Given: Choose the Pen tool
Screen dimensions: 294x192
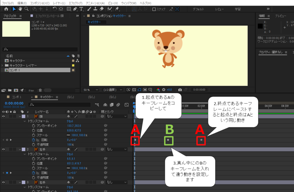Looking at the screenshot, I should [x=75, y=9].
